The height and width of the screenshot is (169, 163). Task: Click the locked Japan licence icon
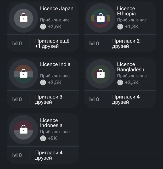coord(24,18)
